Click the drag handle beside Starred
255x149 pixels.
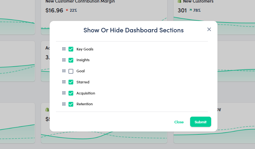64,82
